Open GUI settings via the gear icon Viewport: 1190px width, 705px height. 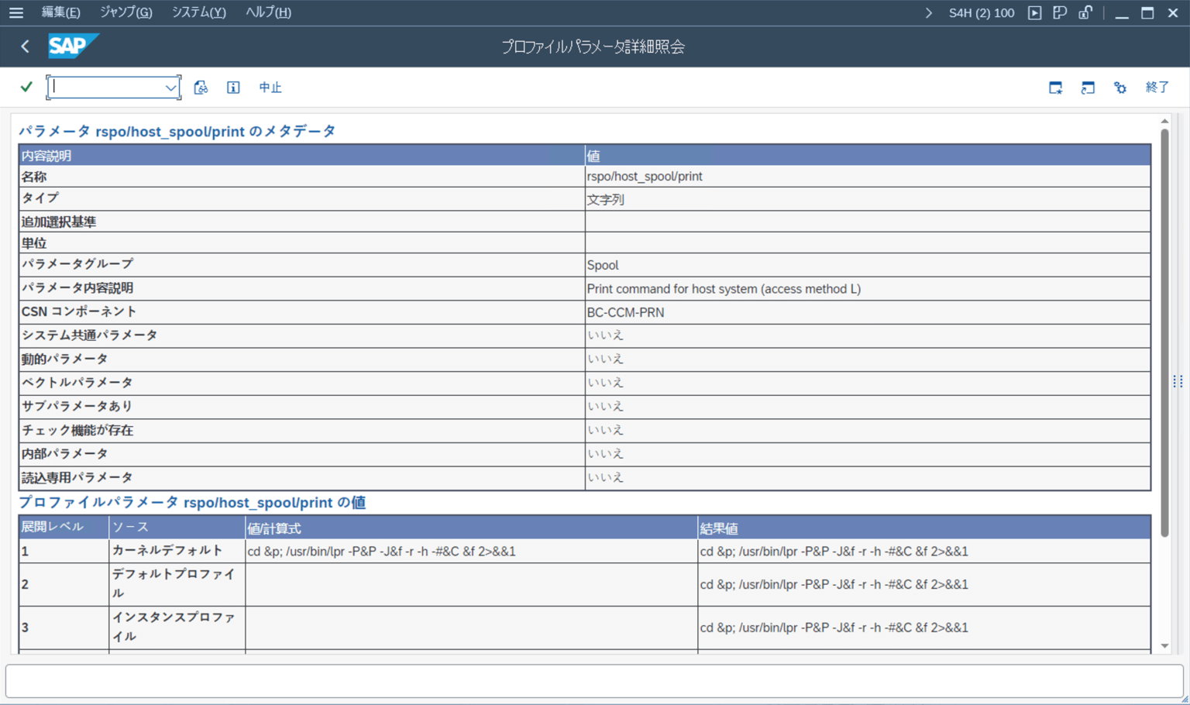(x=1119, y=88)
